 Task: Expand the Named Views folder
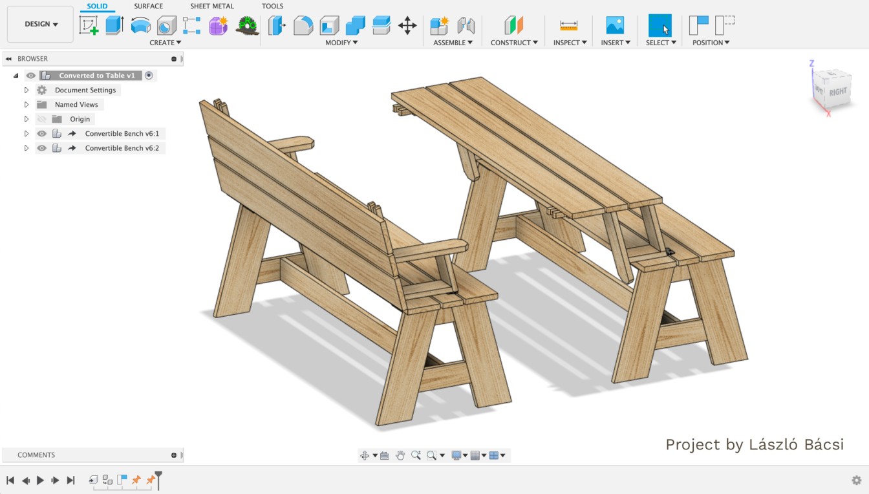pyautogui.click(x=27, y=105)
